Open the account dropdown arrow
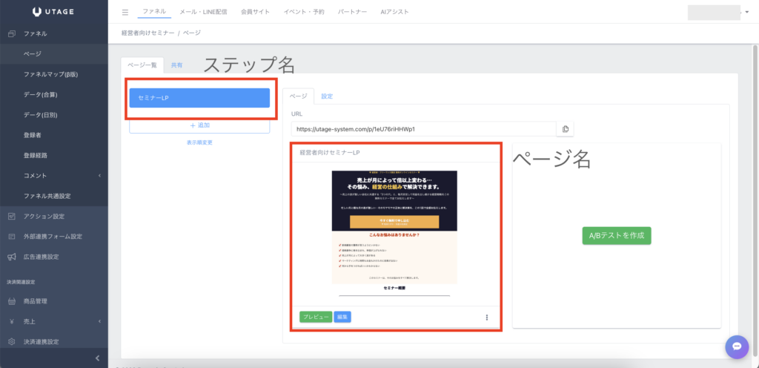Image resolution: width=759 pixels, height=368 pixels. click(747, 13)
